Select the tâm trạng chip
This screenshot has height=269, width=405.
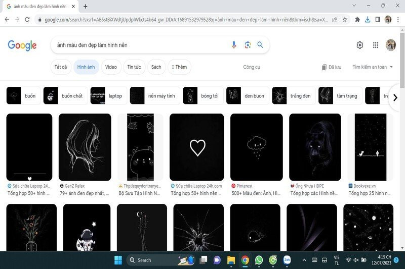tap(340, 96)
